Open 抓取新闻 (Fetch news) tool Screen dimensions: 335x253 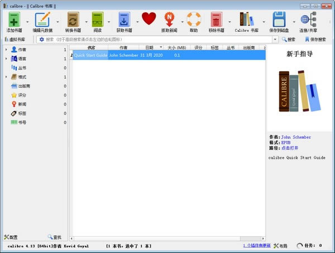(x=170, y=20)
